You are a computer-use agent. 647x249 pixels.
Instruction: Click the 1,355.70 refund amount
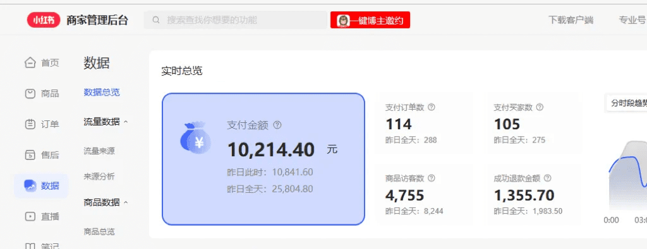coord(524,195)
